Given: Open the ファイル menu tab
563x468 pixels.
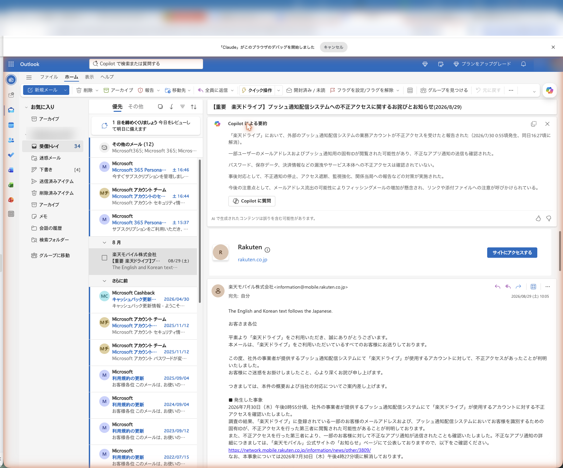Looking at the screenshot, I should tap(49, 77).
